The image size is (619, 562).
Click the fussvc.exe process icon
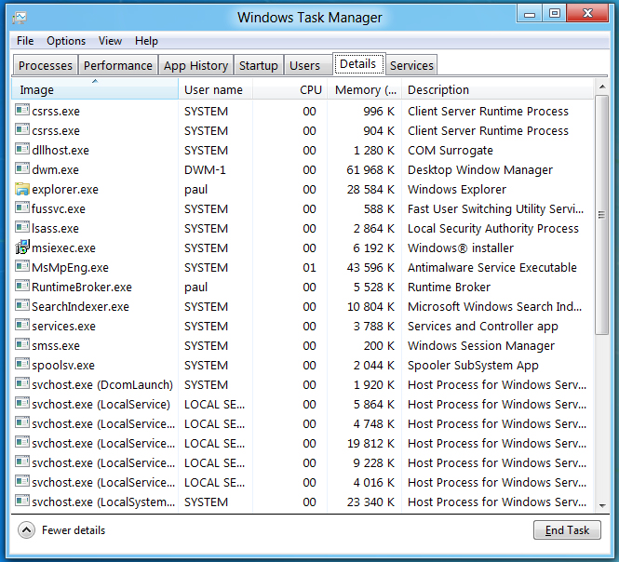tap(22, 207)
